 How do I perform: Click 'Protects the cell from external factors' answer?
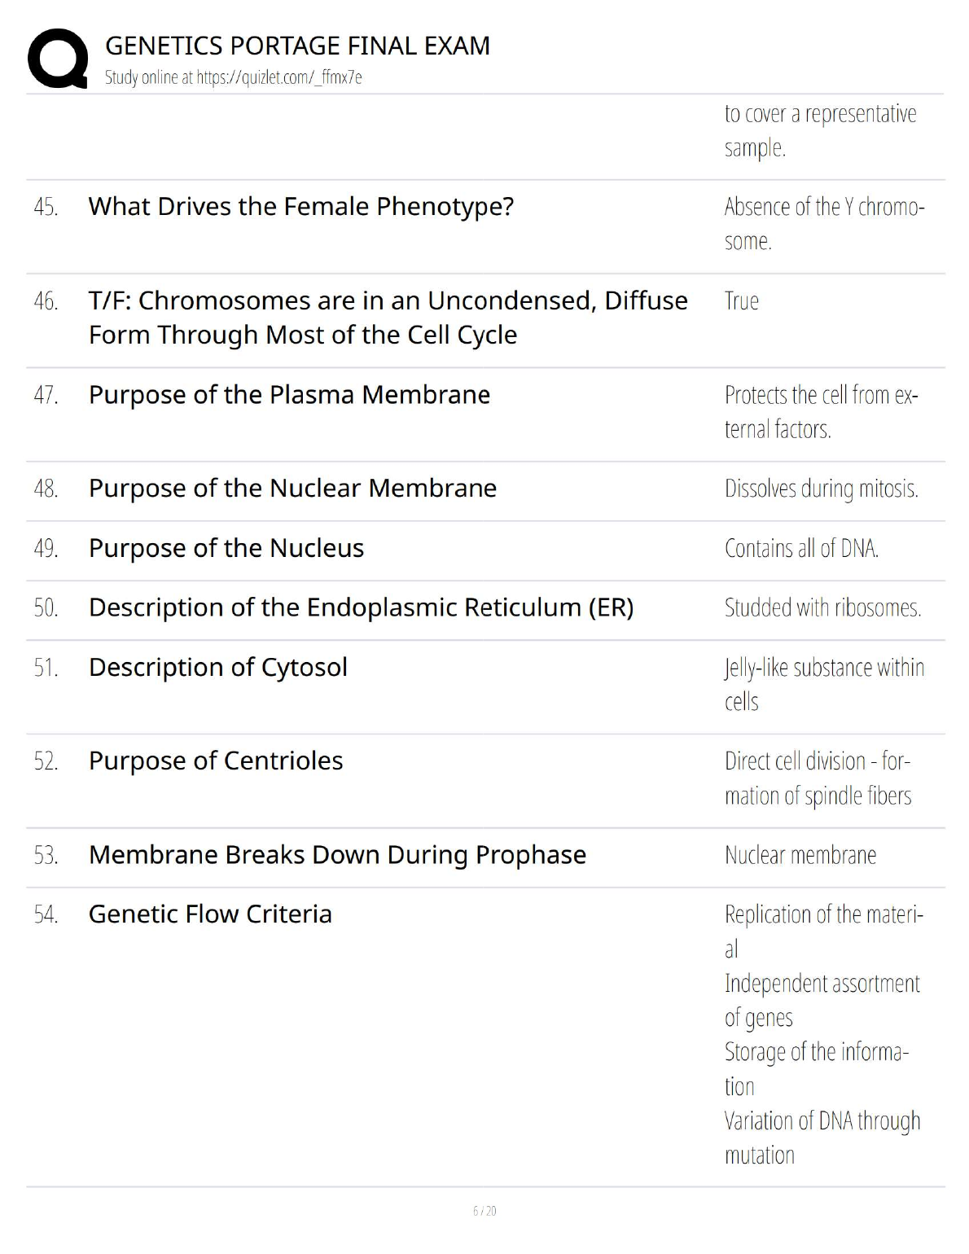pos(821,412)
